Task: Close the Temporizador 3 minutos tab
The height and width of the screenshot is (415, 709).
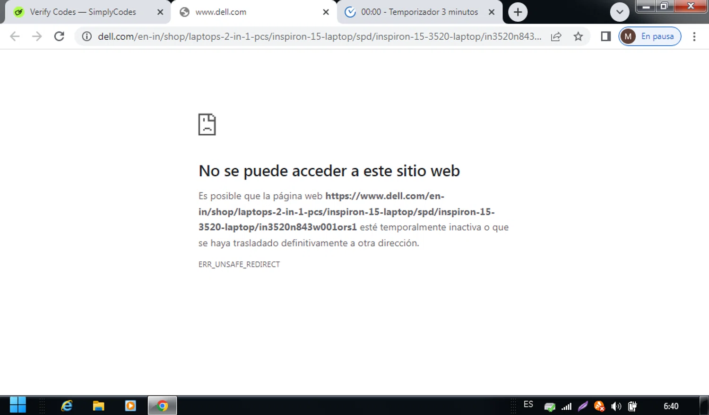Action: (x=492, y=12)
